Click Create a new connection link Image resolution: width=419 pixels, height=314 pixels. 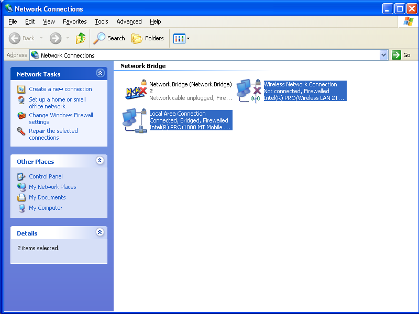[x=60, y=89]
